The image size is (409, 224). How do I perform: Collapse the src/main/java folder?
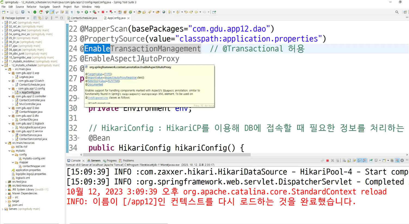pyautogui.click(x=6, y=69)
